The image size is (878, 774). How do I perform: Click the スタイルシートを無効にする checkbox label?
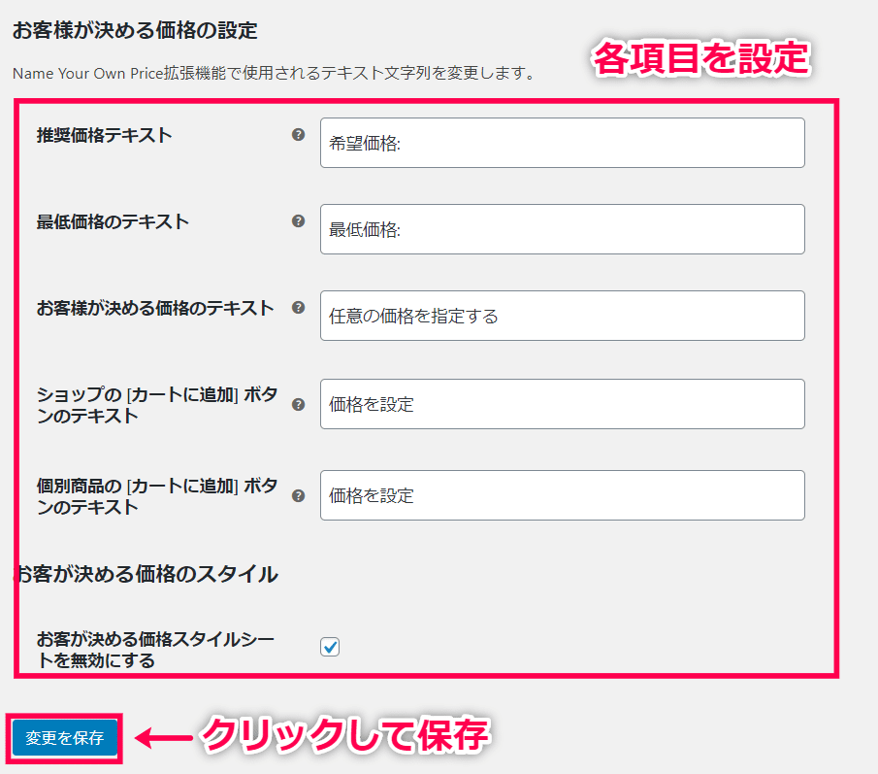click(x=155, y=649)
